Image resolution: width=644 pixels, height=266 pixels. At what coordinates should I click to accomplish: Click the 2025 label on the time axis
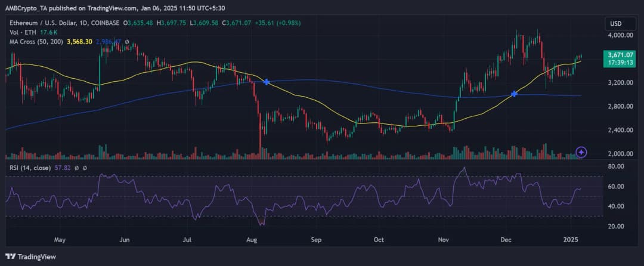click(x=572, y=240)
